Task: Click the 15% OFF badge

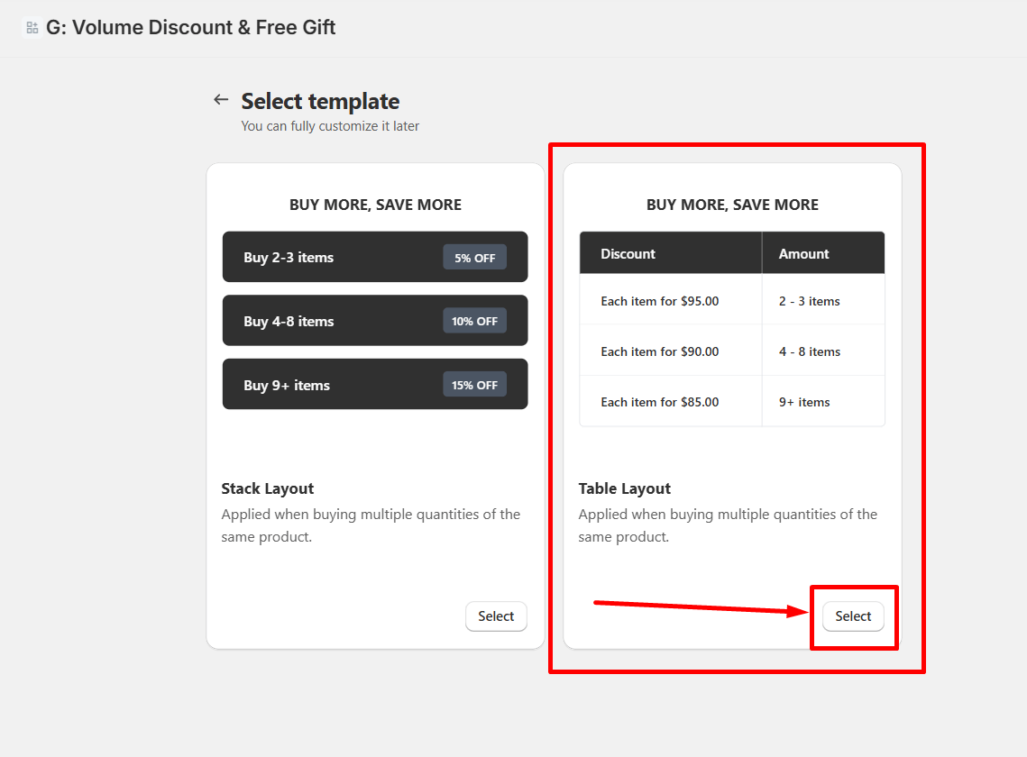Action: point(474,384)
